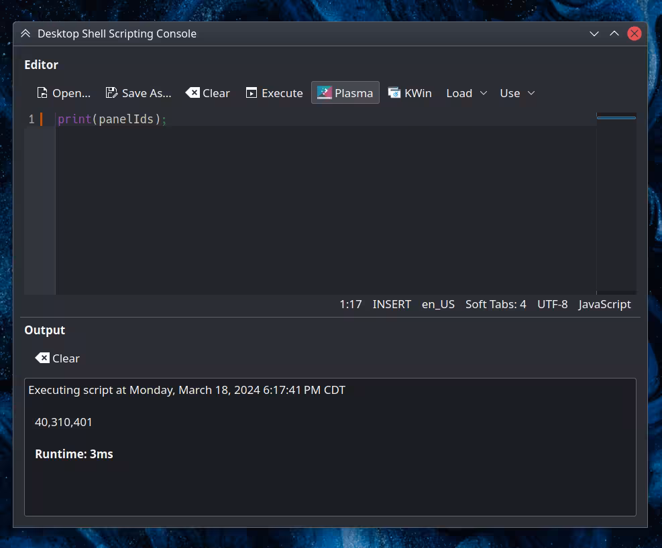Open the UTF-8 encoding menu

click(552, 304)
